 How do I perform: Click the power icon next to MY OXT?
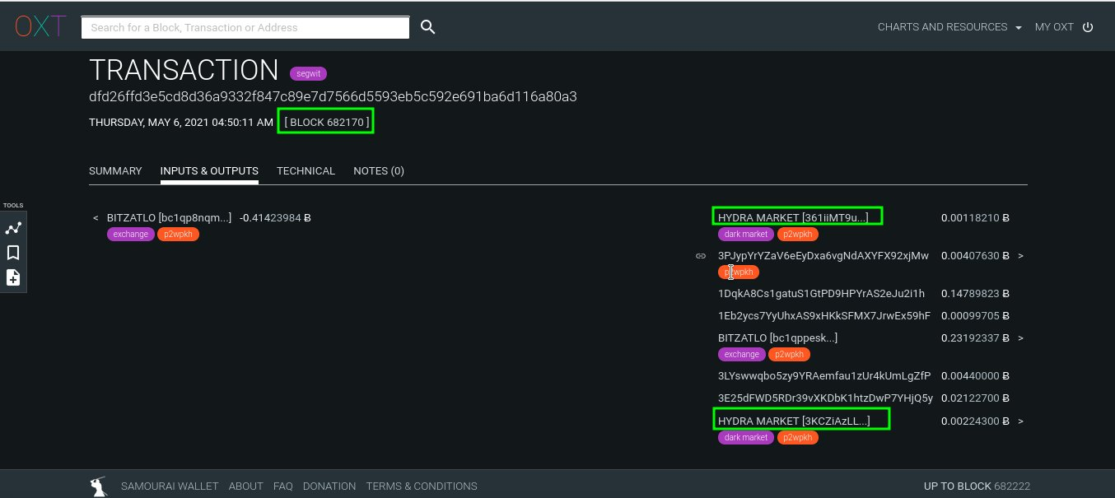[x=1088, y=27]
